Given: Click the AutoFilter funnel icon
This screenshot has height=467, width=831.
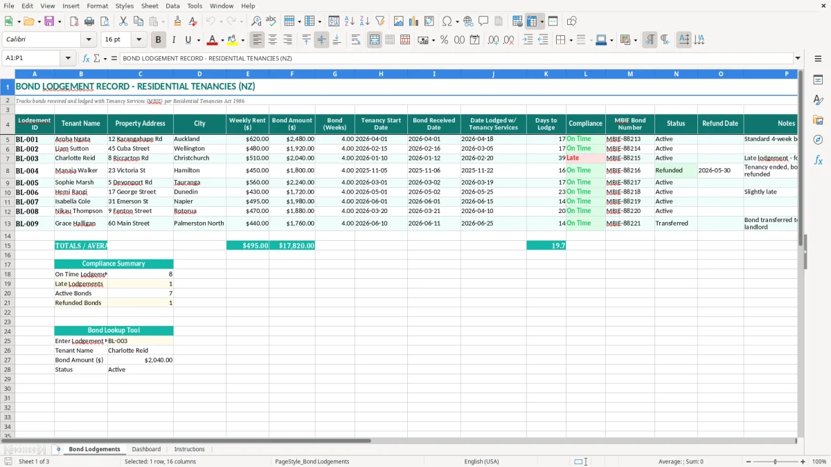Looking at the screenshot, I should (x=380, y=21).
